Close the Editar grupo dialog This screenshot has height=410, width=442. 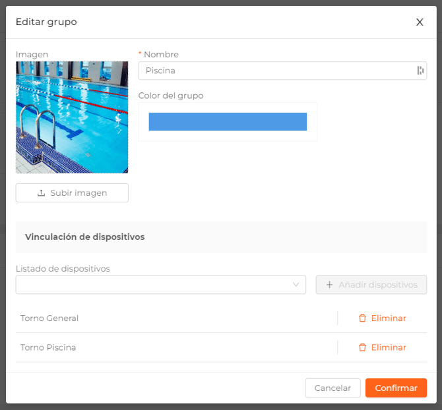click(x=420, y=22)
